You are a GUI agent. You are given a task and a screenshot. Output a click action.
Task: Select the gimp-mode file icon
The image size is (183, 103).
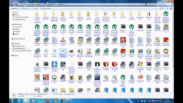[x=71, y=51]
